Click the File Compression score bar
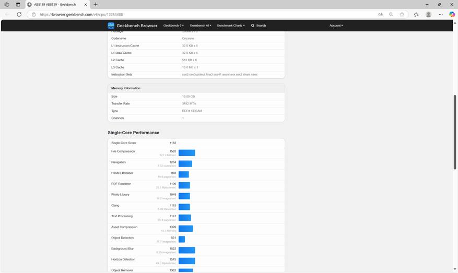458x273 pixels. click(187, 153)
